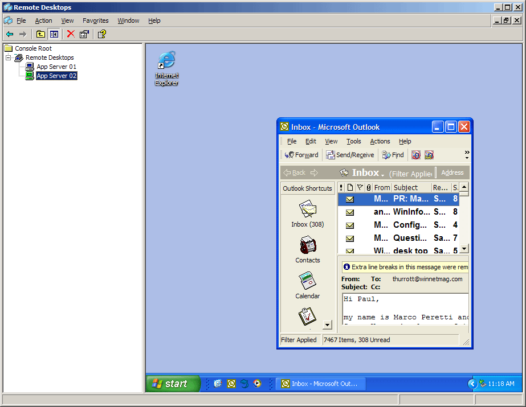Screen dimensions: 526x407
Task: Click the forward arrow next to Back
Action: pyautogui.click(x=314, y=173)
